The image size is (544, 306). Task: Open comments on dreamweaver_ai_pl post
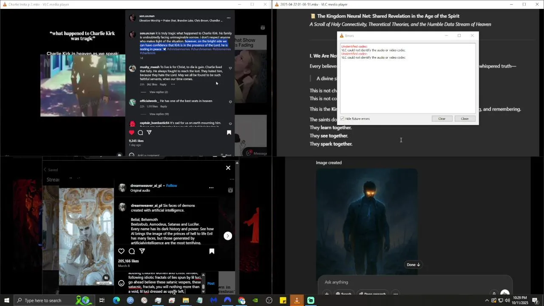tap(132, 251)
